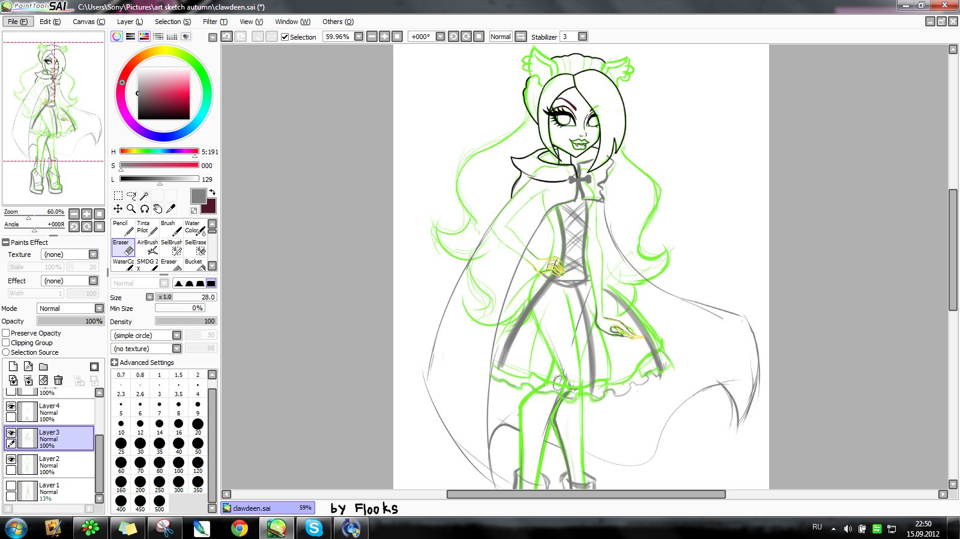Click the clawdeen.sai document tab
Image resolution: width=960 pixels, height=539 pixels.
pos(268,508)
